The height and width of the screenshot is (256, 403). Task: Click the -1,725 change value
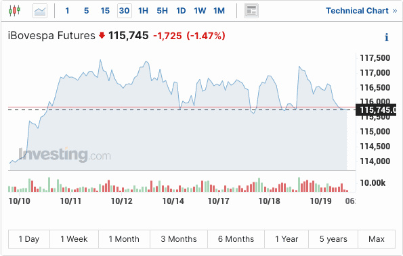coord(167,36)
